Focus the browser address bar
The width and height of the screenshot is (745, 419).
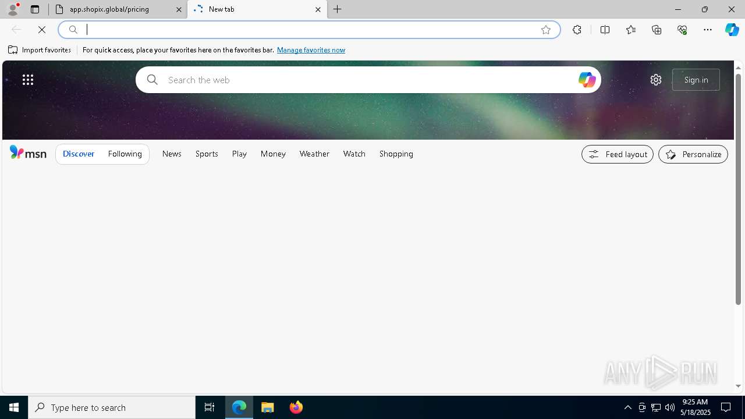click(x=308, y=30)
